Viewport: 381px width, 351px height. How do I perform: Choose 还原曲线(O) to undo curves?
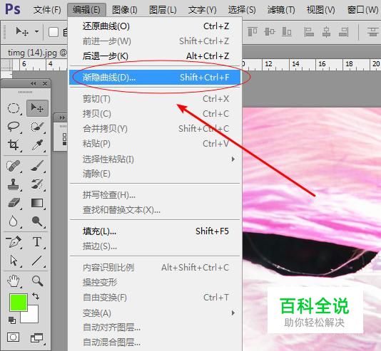click(x=155, y=26)
